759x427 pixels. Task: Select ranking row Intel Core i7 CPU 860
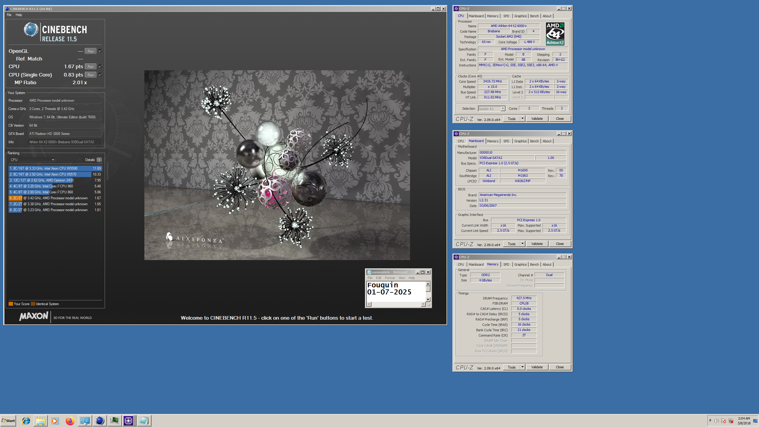coord(55,192)
